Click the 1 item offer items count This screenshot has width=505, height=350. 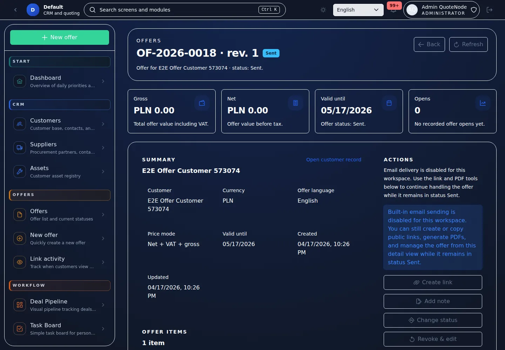click(x=153, y=343)
